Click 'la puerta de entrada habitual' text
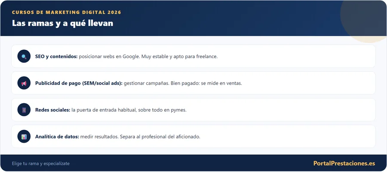This screenshot has height=172, width=387. pos(104,110)
